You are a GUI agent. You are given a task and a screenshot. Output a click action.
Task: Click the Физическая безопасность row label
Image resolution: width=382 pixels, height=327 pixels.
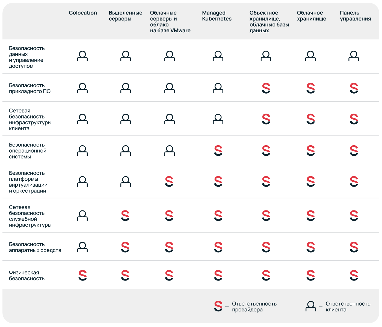point(26,276)
